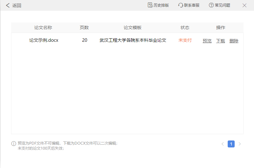Delete the paper via 删除 link
Viewport: 254px width, 168px height.
coord(234,41)
